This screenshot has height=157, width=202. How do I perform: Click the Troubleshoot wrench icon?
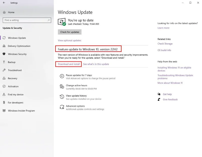tap(4, 70)
